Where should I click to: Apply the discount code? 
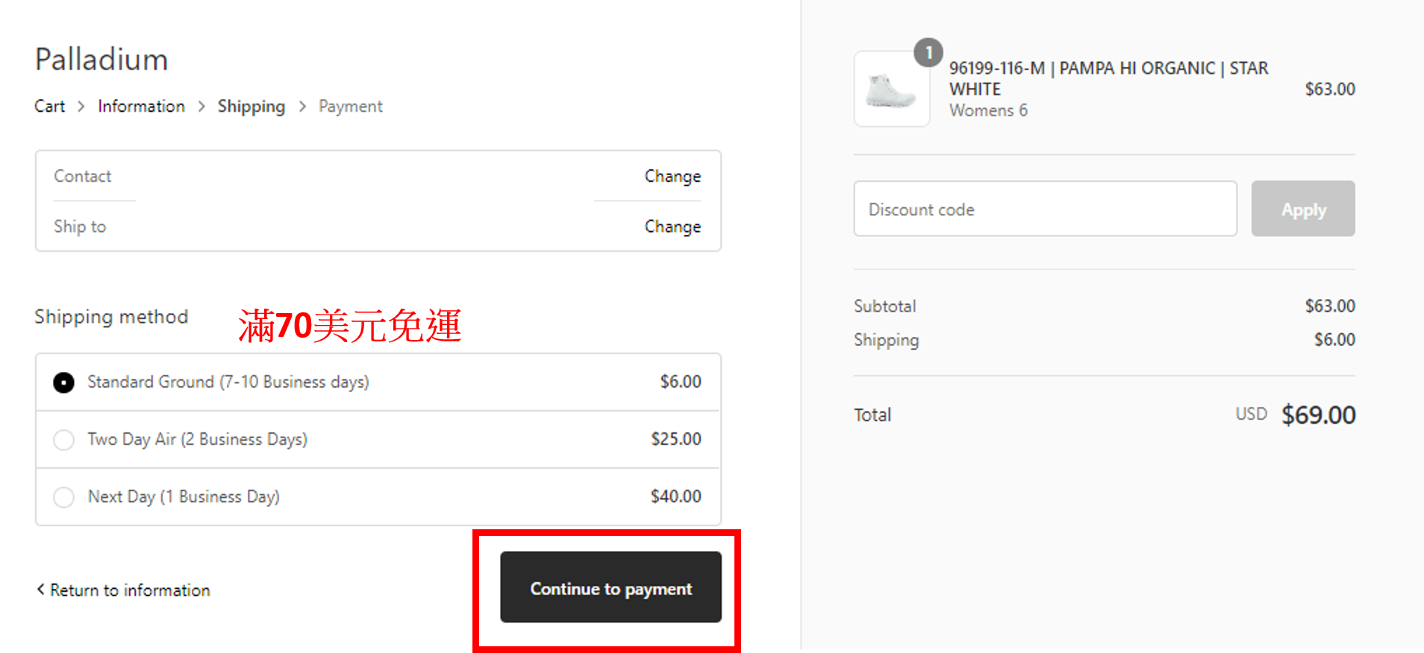1303,209
